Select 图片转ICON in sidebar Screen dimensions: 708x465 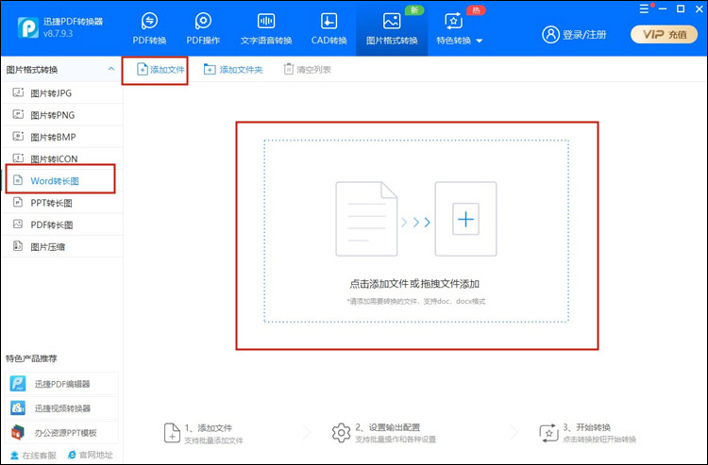click(62, 158)
